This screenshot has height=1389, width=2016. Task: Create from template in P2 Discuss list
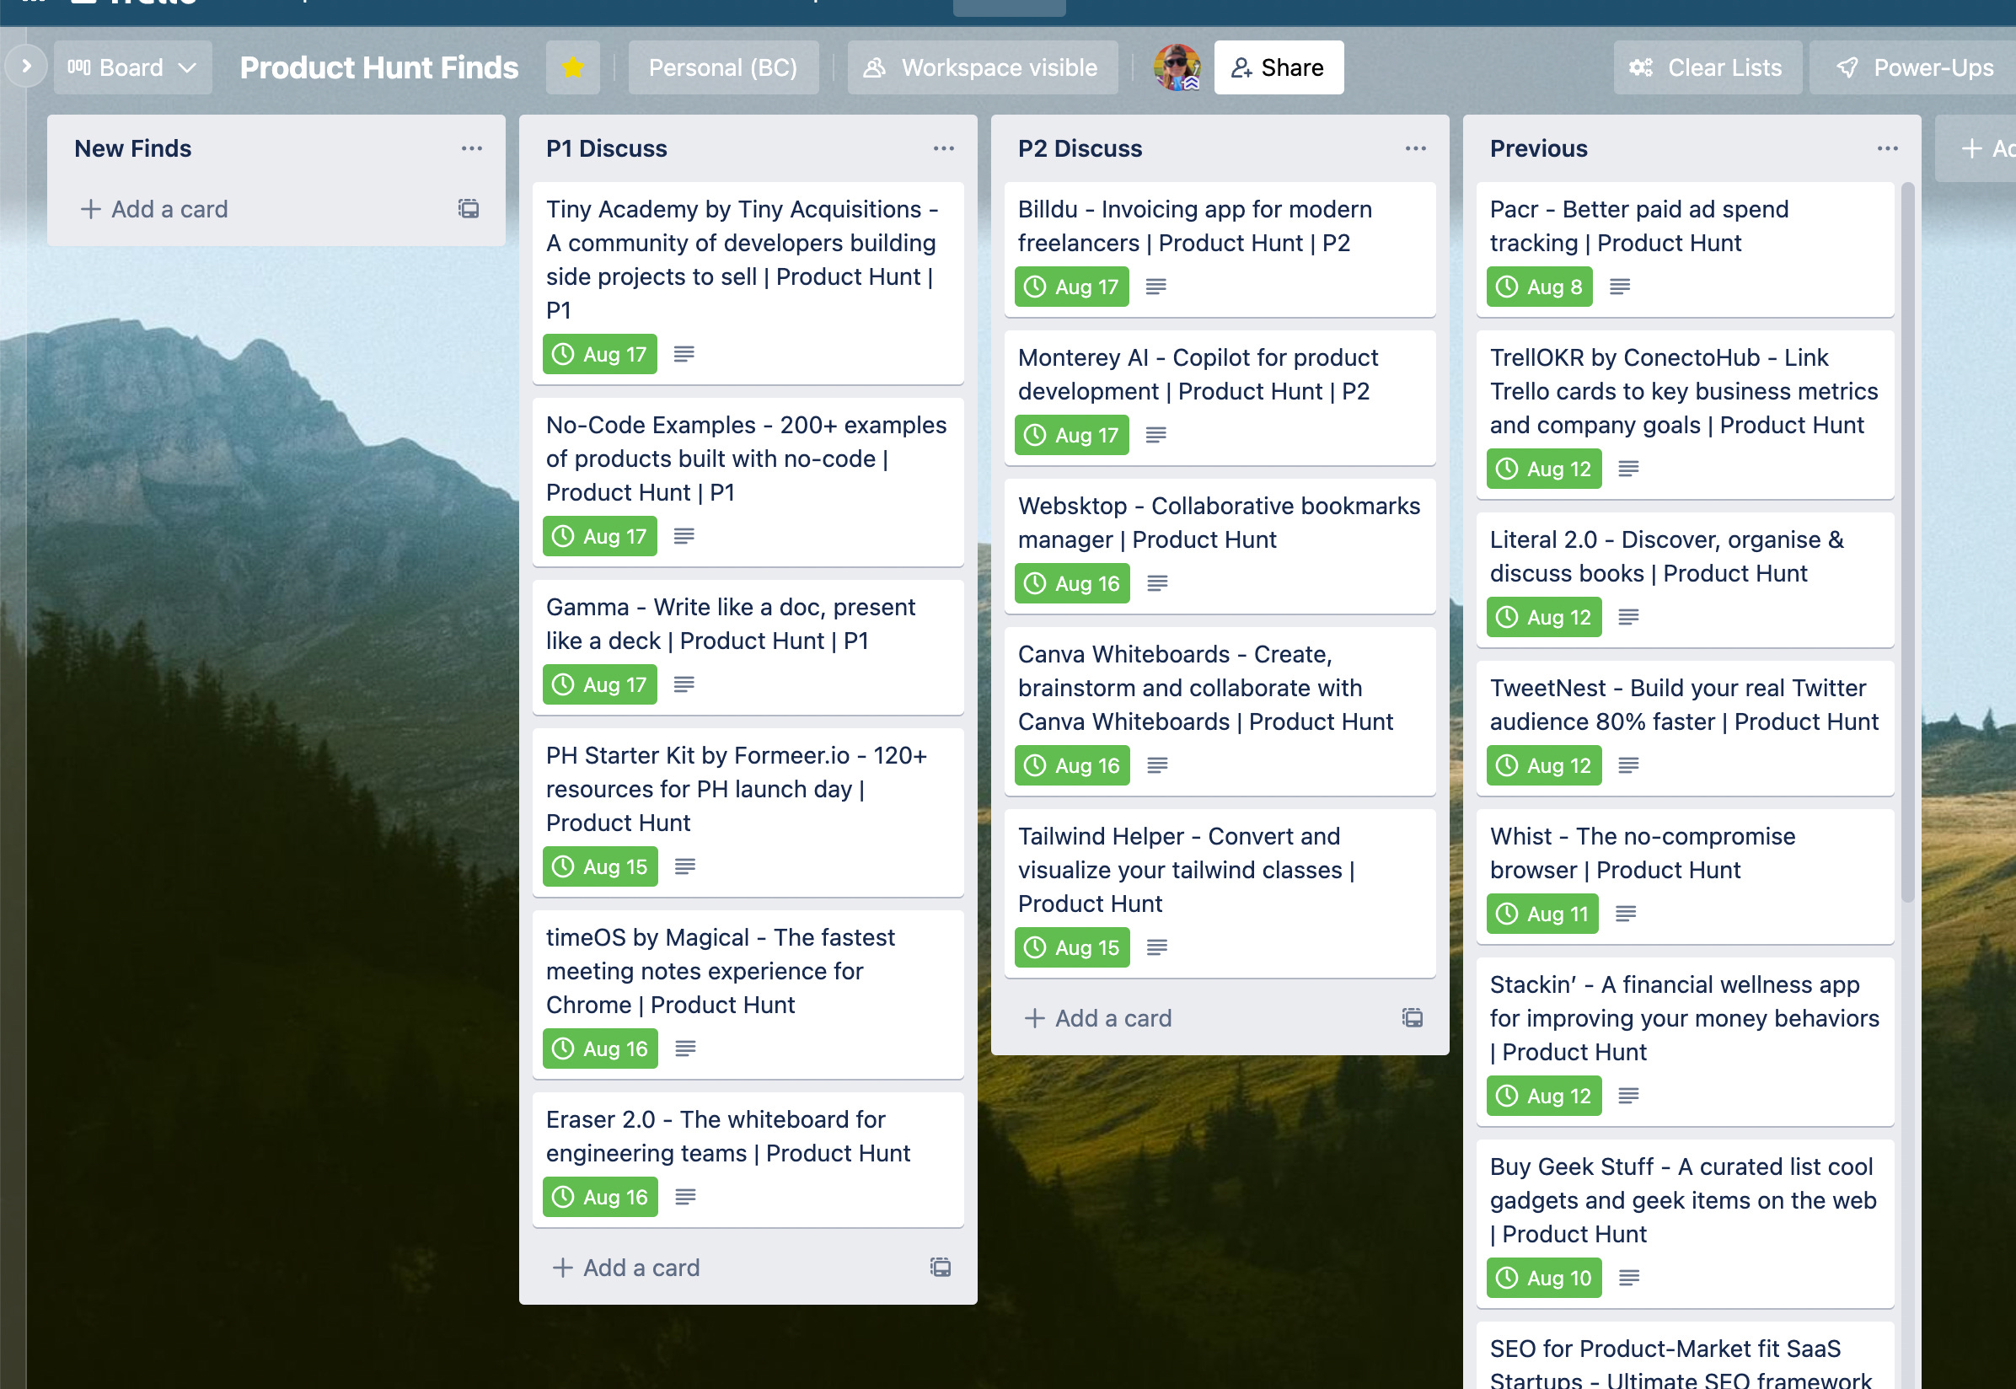1413,1017
